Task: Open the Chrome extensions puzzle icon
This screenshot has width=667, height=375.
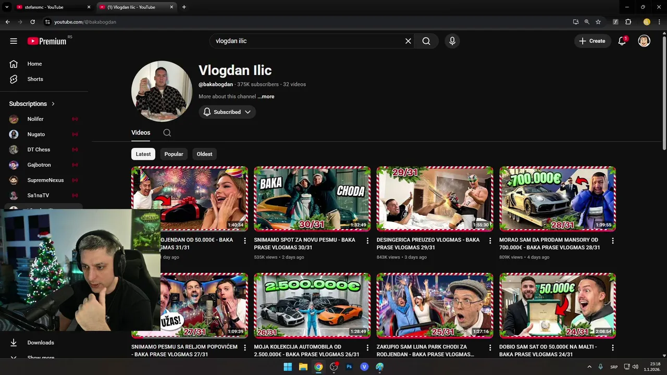Action: (x=628, y=22)
